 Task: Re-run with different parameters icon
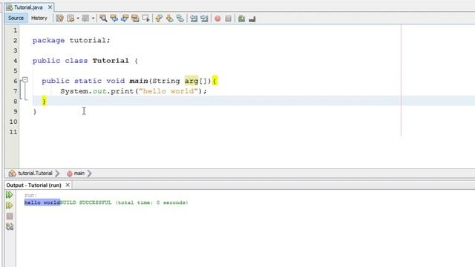pos(10,205)
